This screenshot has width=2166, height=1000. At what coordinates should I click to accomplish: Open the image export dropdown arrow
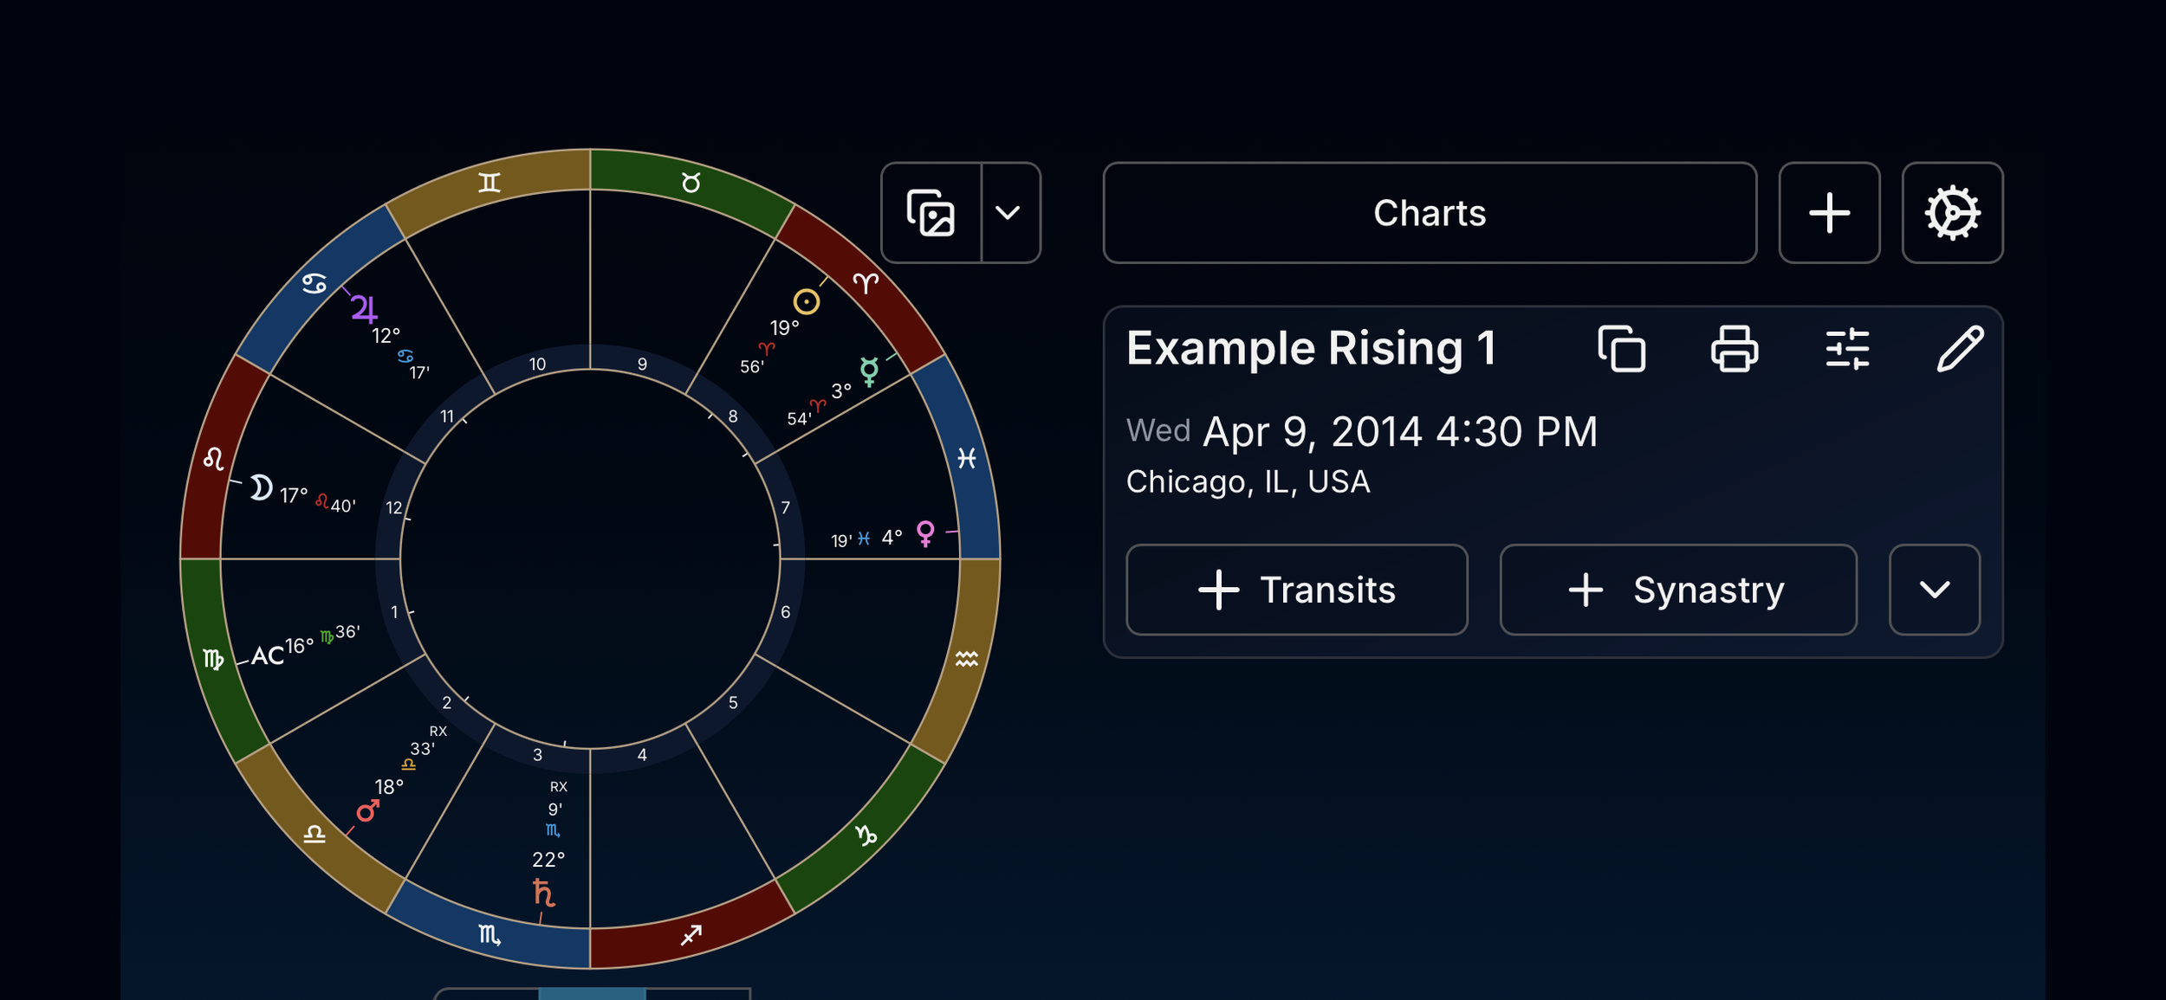(1008, 213)
